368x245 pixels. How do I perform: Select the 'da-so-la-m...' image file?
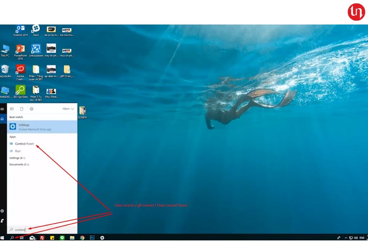click(x=51, y=31)
